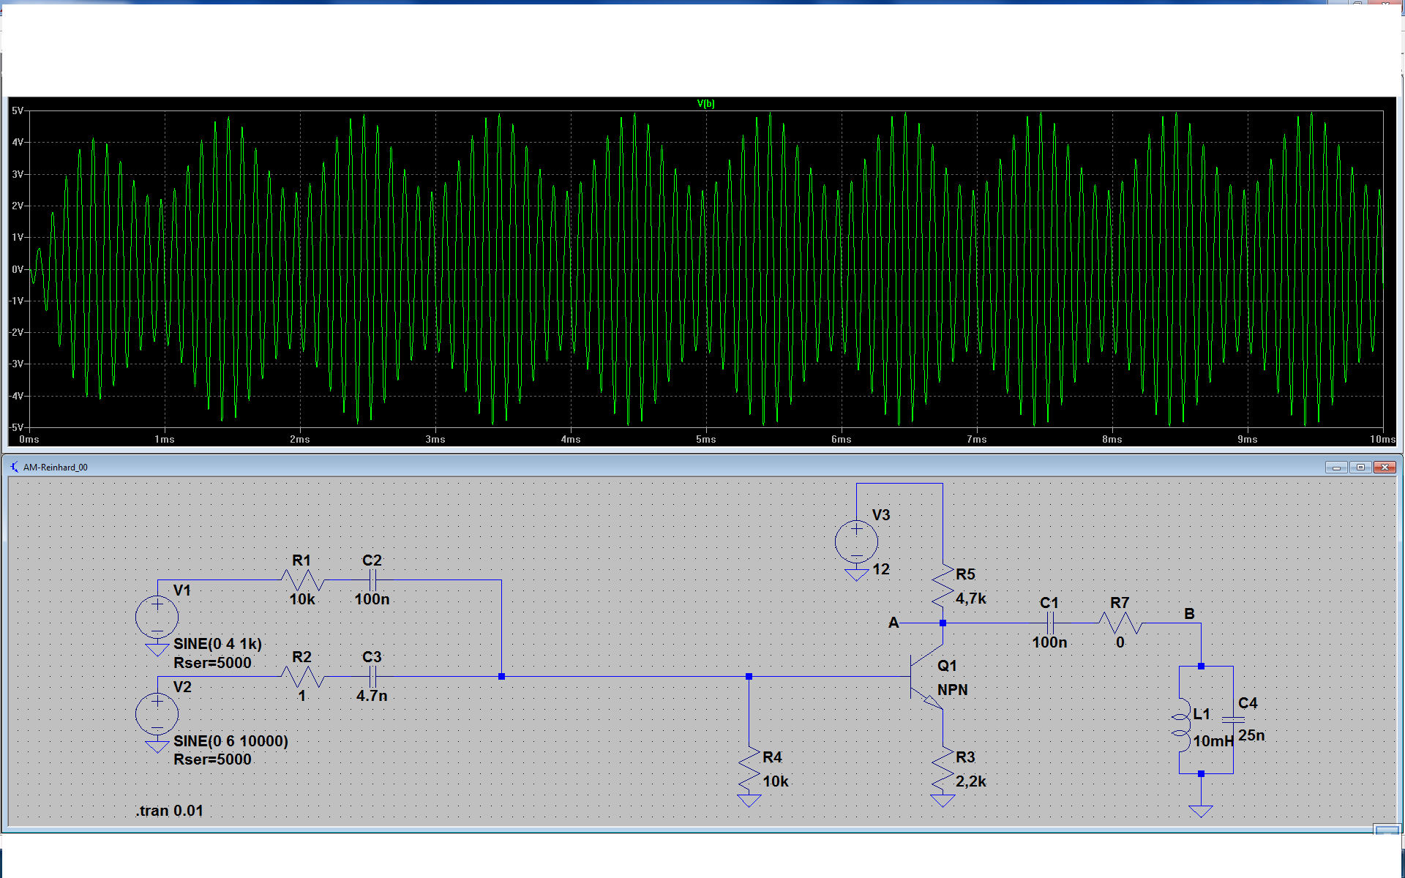Click the ground symbol below R3
The width and height of the screenshot is (1405, 878).
click(x=943, y=800)
